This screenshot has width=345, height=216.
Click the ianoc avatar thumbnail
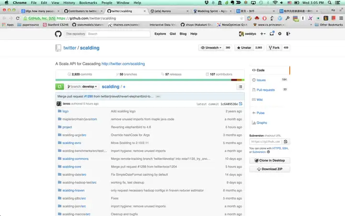(59, 104)
